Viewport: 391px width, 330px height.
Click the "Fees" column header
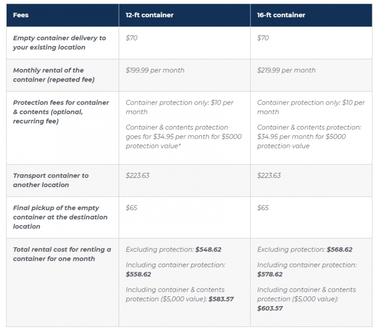(21, 15)
